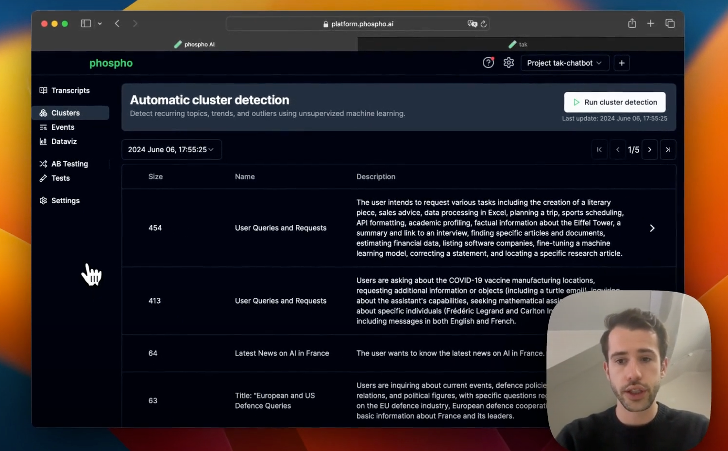728x451 pixels.
Task: Toggle the Safari sidebar button
Action: pyautogui.click(x=86, y=23)
